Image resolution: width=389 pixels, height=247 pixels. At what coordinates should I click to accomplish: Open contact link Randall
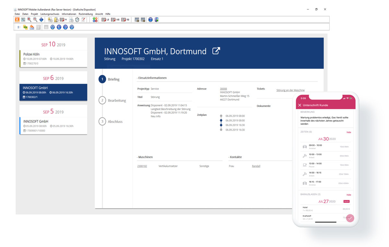pyautogui.click(x=256, y=166)
